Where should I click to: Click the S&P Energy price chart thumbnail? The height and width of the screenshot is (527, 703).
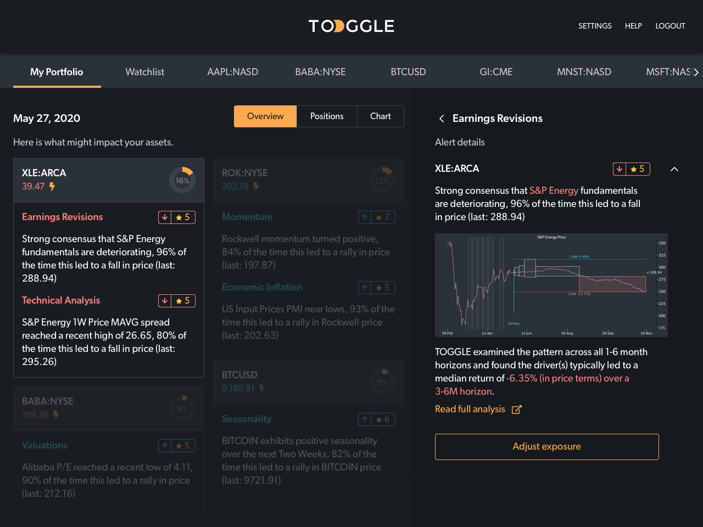tap(551, 284)
